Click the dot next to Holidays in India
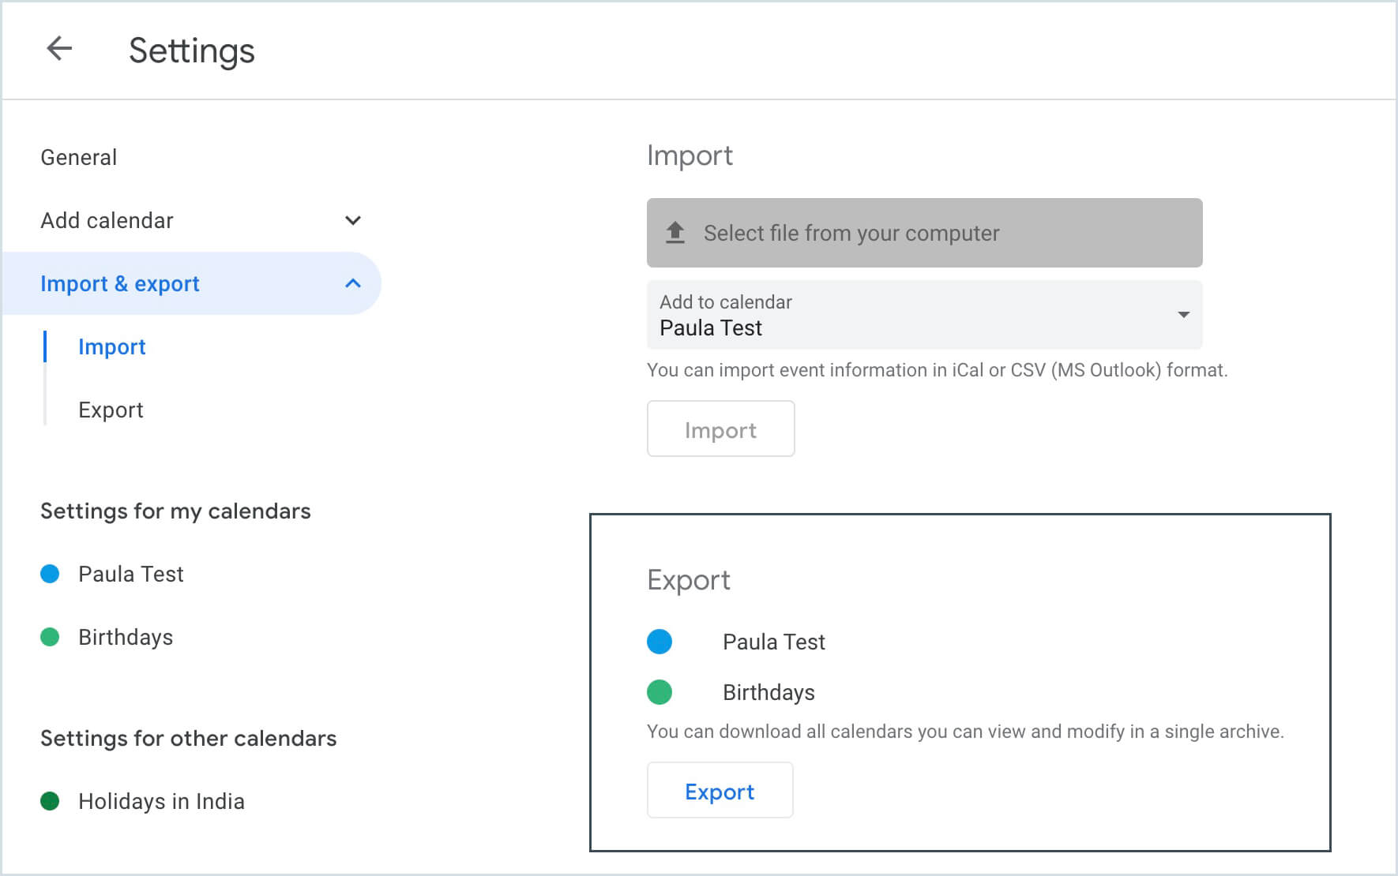The image size is (1398, 876). [x=50, y=801]
